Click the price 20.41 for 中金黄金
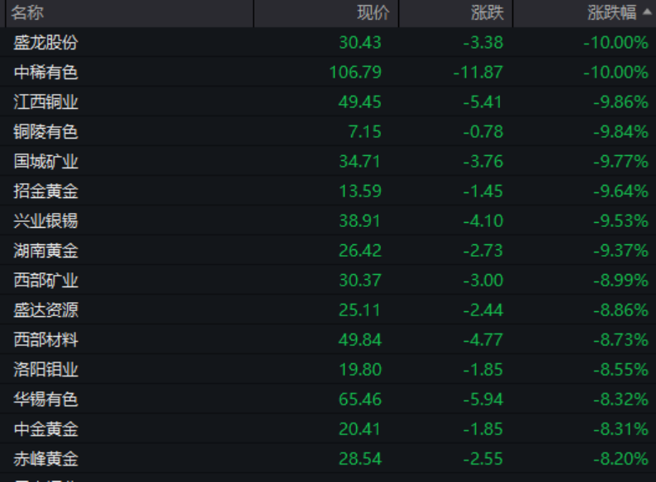This screenshot has height=482, width=656. pyautogui.click(x=359, y=429)
